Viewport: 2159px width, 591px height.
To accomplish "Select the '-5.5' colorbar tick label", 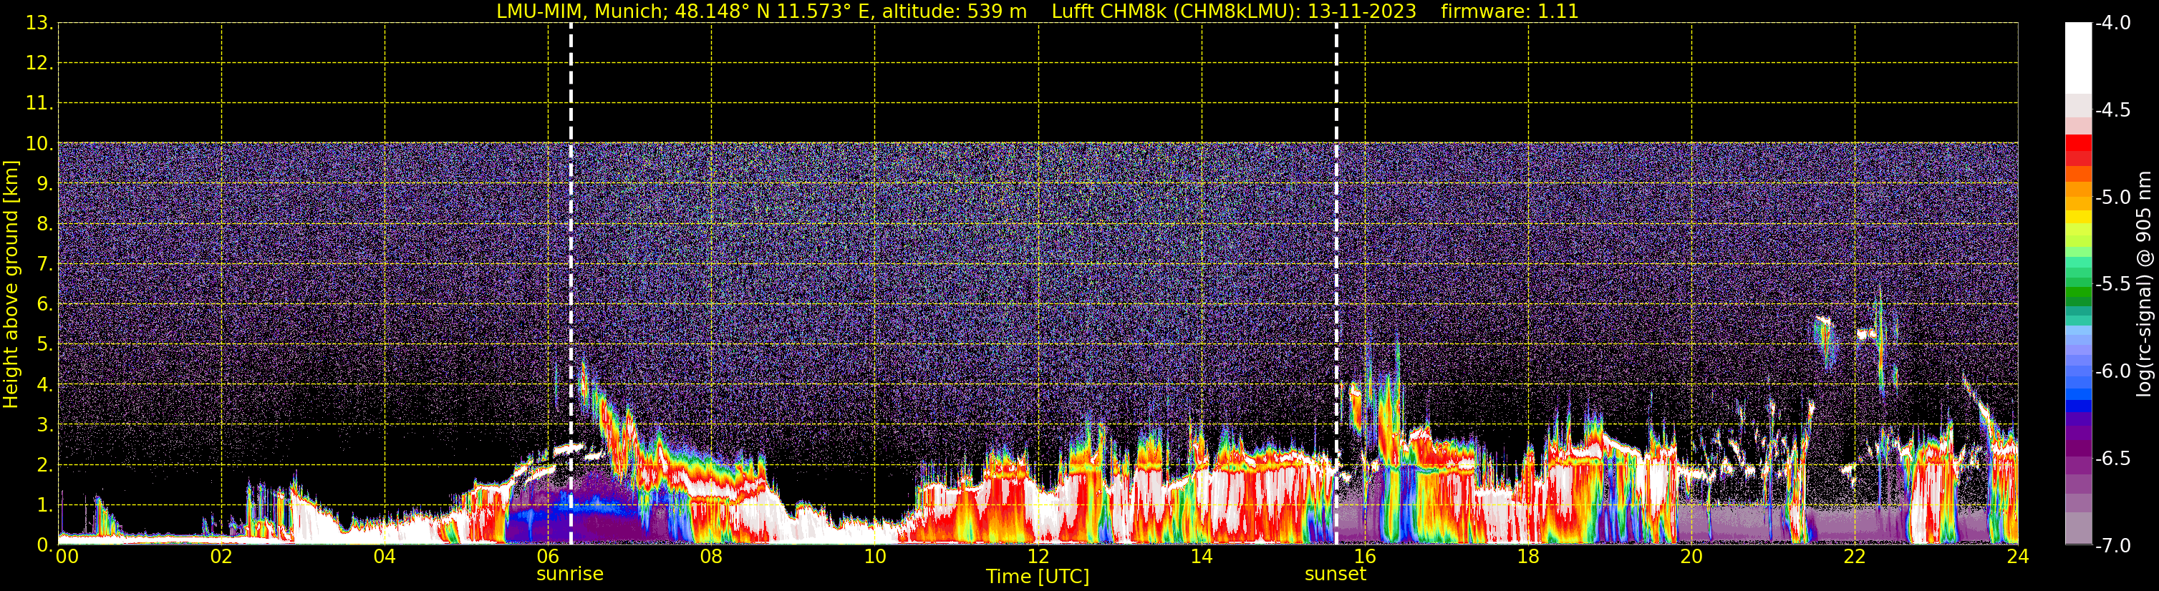I will (2113, 284).
